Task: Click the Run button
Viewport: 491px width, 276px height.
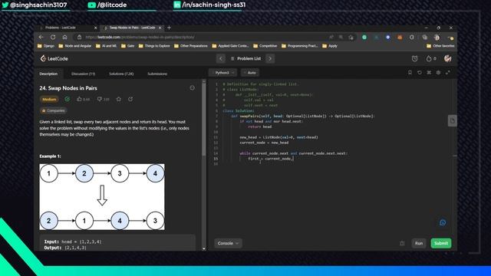Action: click(x=419, y=243)
